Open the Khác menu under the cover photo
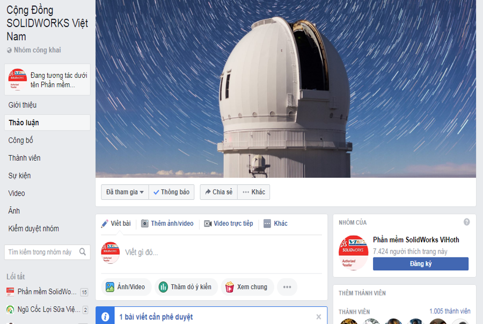 (x=254, y=192)
